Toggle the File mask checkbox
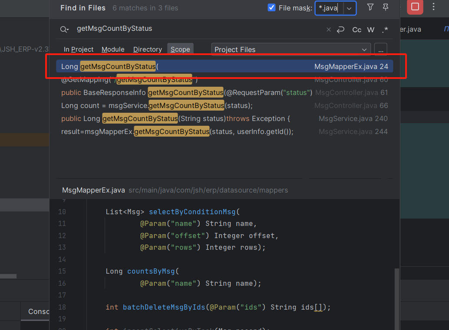This screenshot has width=449, height=330. click(271, 8)
